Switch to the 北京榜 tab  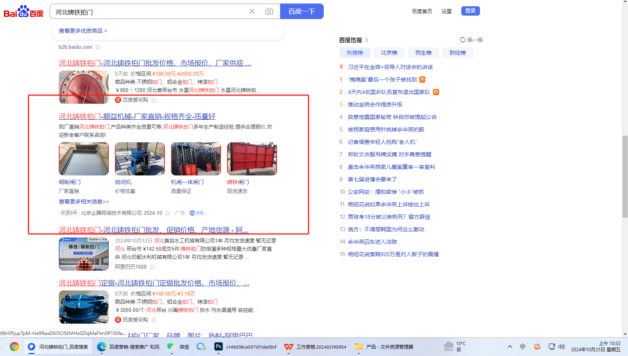[389, 53]
